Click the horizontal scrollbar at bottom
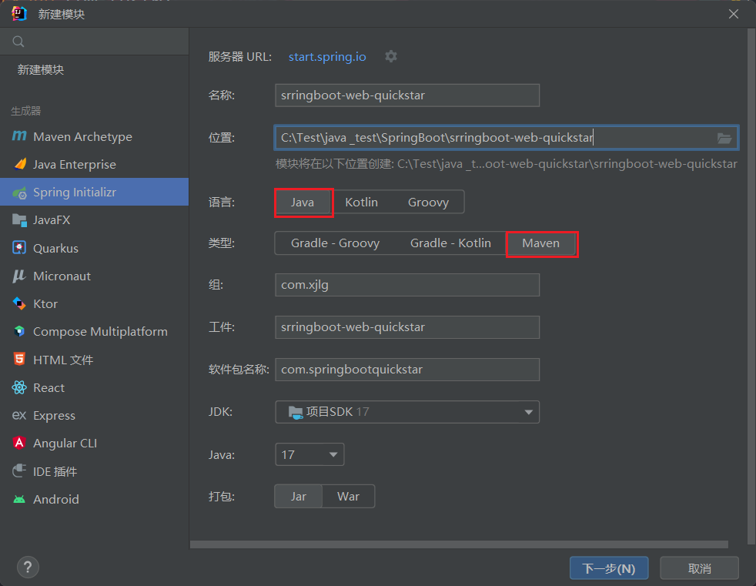Screen dimensions: 756x586 (459, 544)
